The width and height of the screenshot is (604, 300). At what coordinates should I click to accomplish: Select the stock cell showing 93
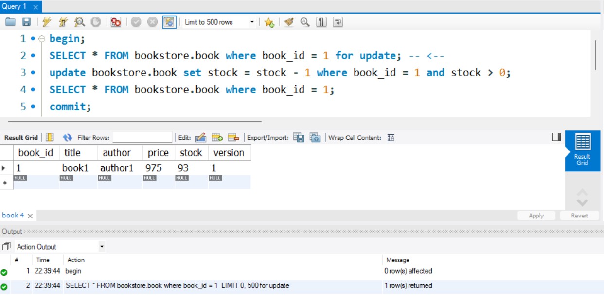(x=191, y=168)
